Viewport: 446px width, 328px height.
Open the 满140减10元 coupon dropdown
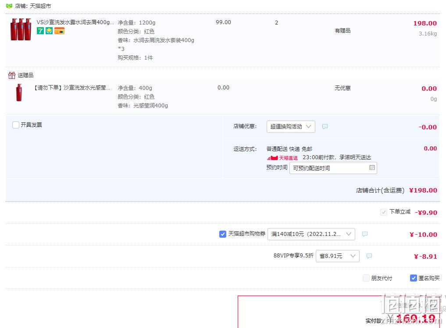[311, 234]
